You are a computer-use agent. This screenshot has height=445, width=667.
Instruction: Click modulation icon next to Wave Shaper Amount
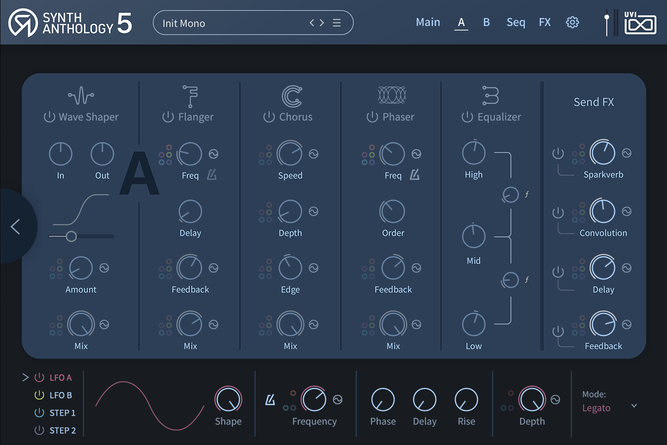[x=104, y=268]
